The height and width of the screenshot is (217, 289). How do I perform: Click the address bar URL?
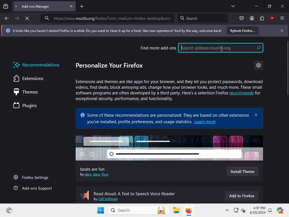(x=112, y=18)
